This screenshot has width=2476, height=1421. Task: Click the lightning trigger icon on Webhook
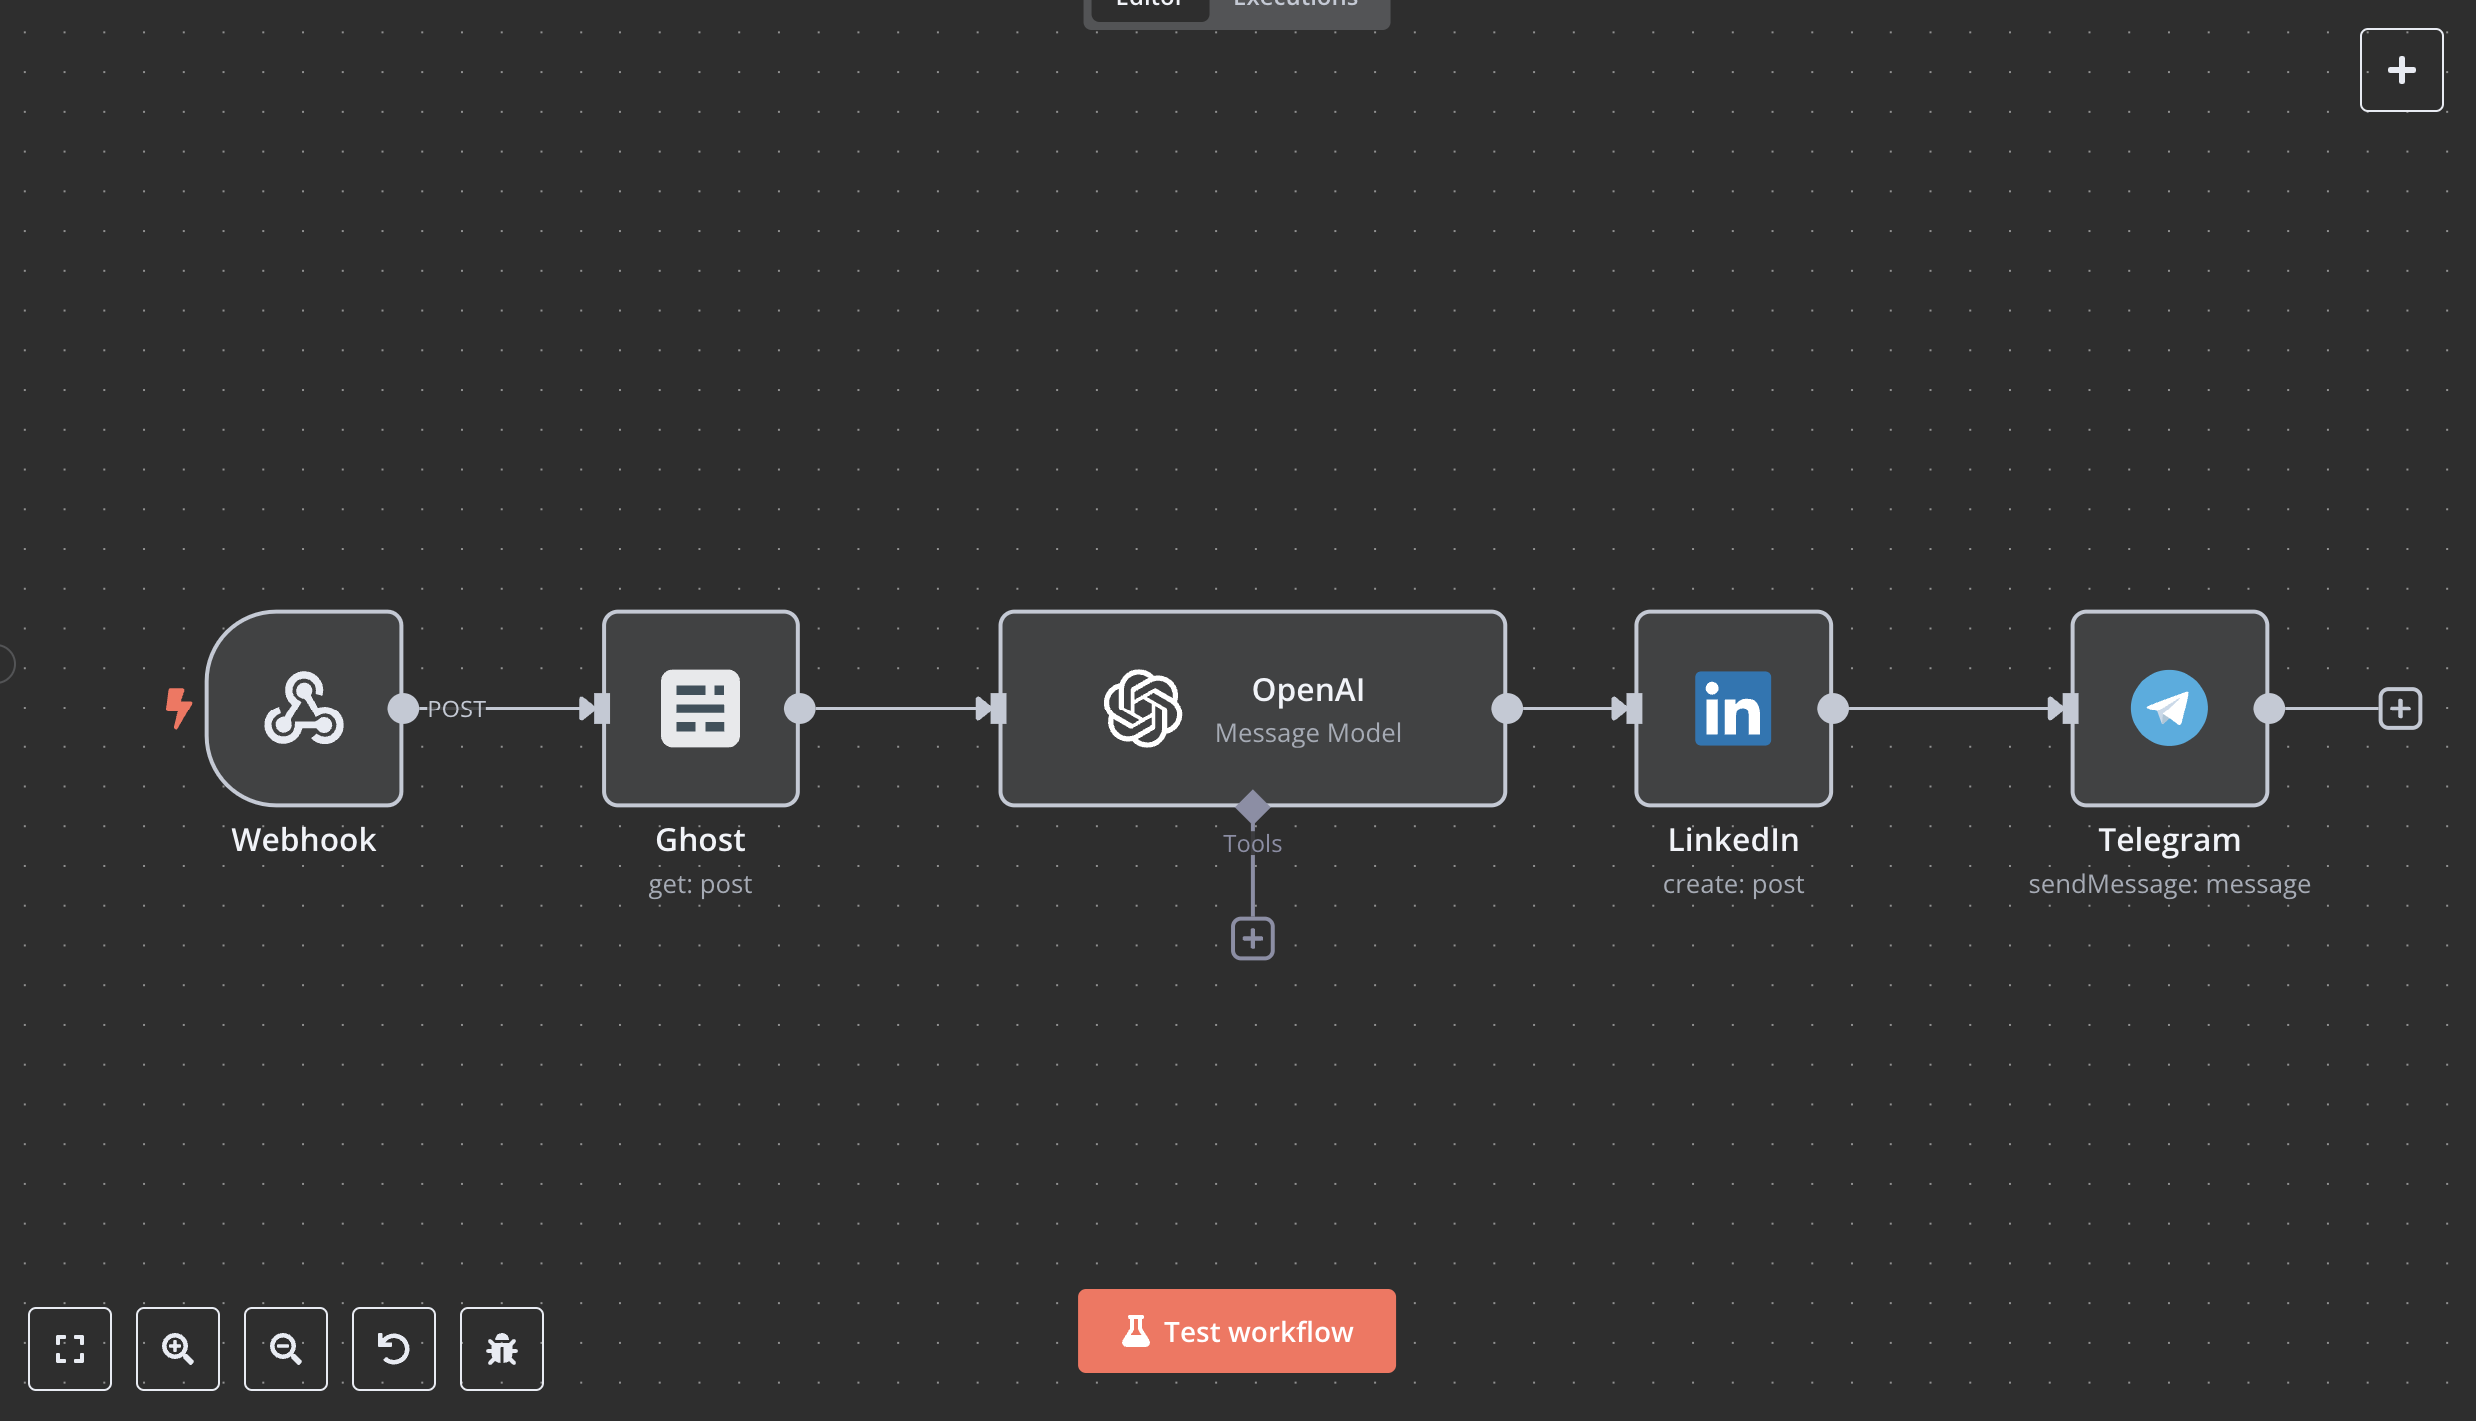(179, 708)
